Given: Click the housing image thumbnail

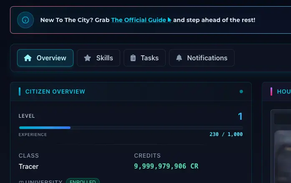Looking at the screenshot, I should 282,154.
